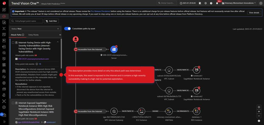Select the VPC Internet Gateway node icon
264x125 pixels.
click(x=114, y=111)
